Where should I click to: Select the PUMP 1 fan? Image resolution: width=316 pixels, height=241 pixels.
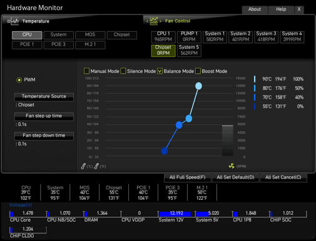[189, 37]
